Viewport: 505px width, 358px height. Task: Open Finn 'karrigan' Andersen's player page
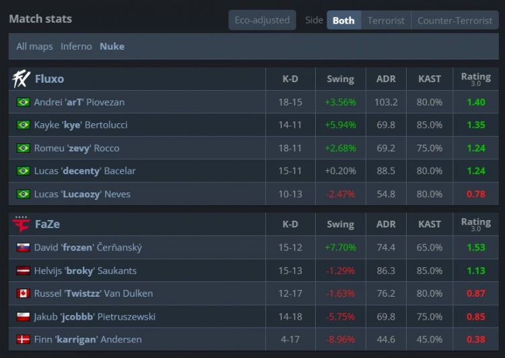pyautogui.click(x=88, y=339)
